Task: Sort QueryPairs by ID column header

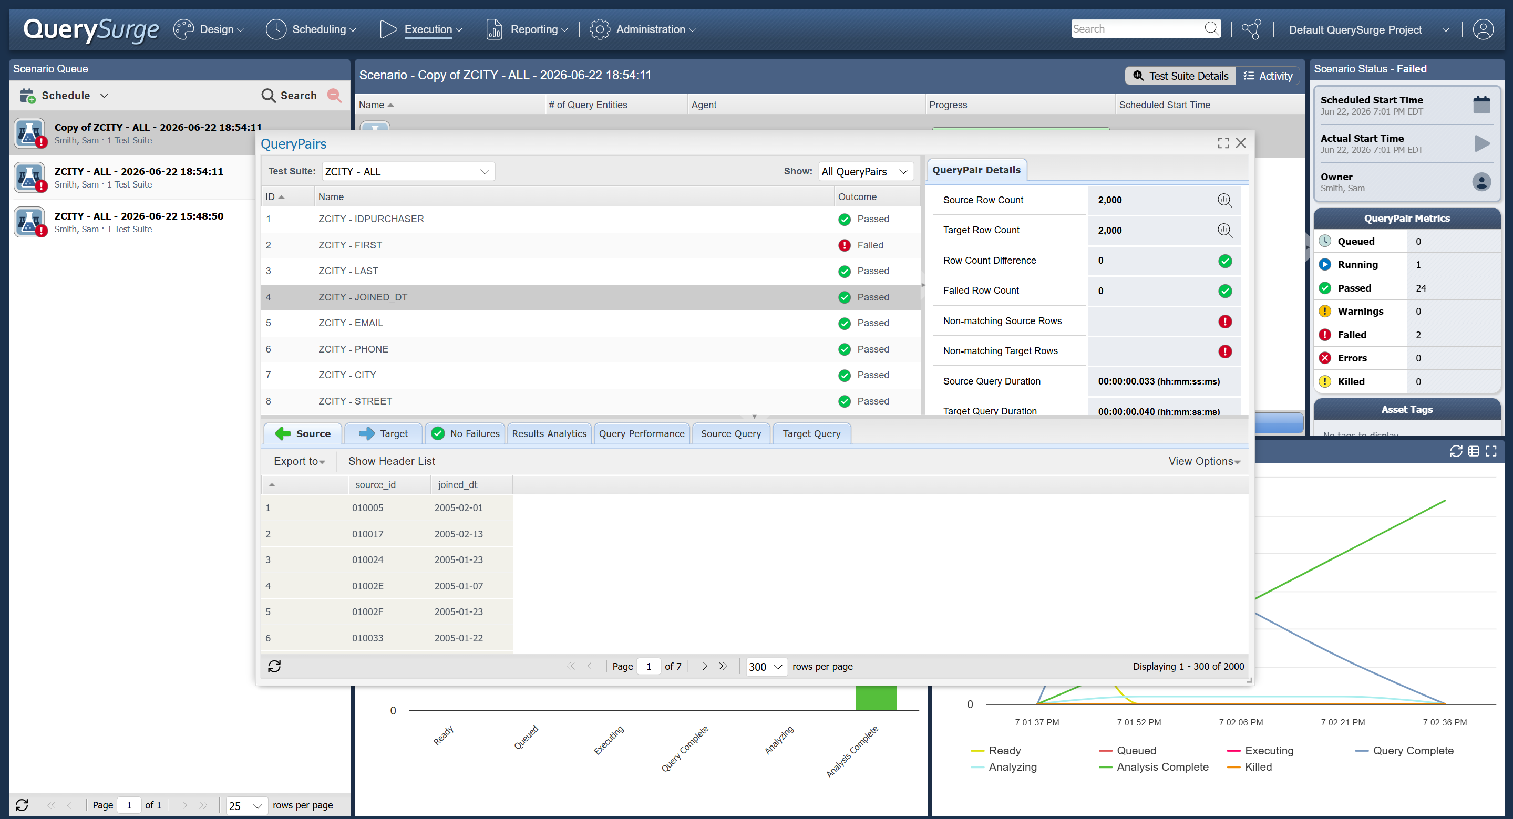Action: click(287, 196)
